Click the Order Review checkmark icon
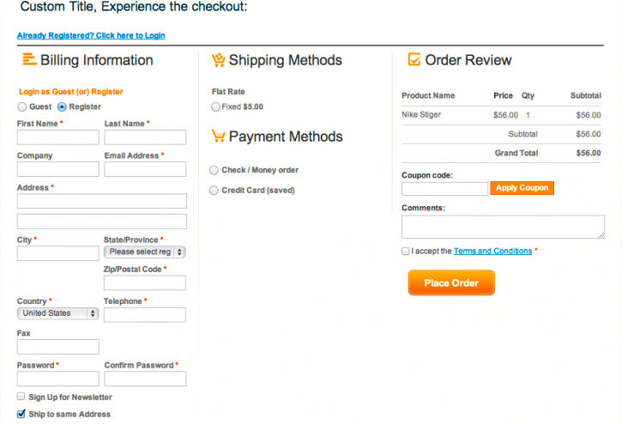The height and width of the screenshot is (425, 622). [414, 60]
